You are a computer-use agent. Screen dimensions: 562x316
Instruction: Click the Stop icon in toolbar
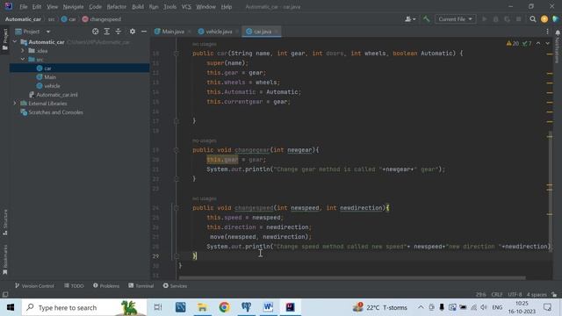pos(518,19)
